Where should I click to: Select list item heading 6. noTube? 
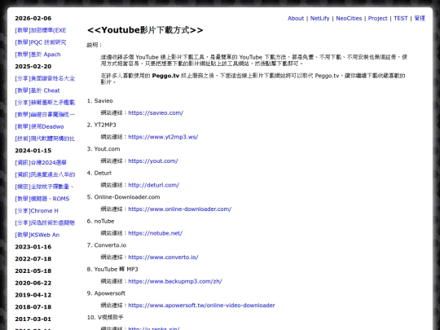100,221
